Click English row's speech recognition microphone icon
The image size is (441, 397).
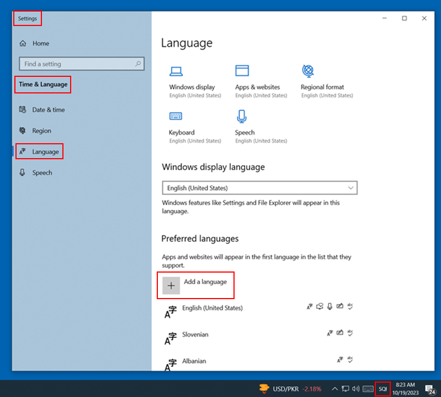pos(330,306)
